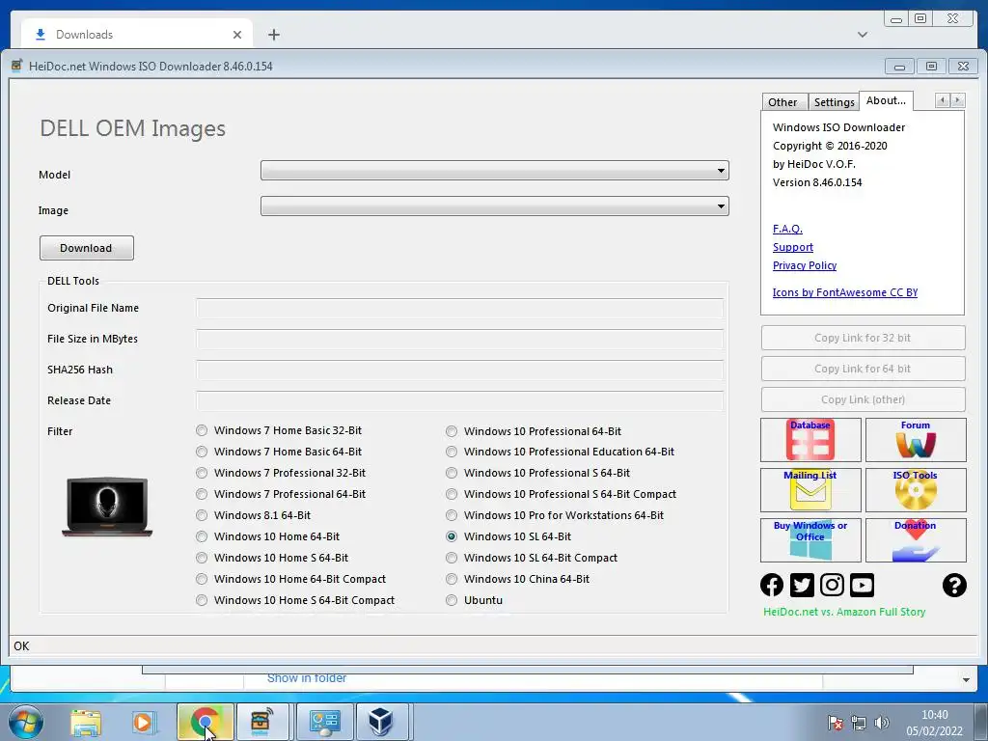Image resolution: width=988 pixels, height=741 pixels.
Task: Click the network tray icon
Action: click(858, 723)
